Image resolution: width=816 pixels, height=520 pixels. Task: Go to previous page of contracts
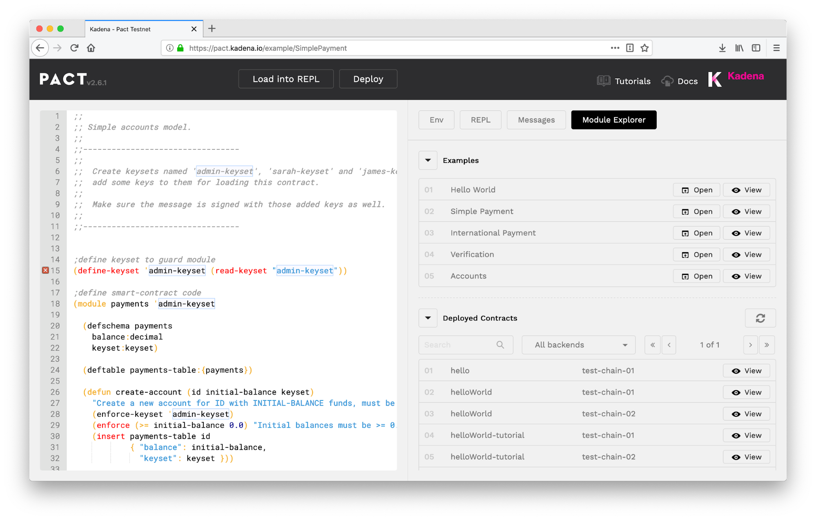pos(669,345)
